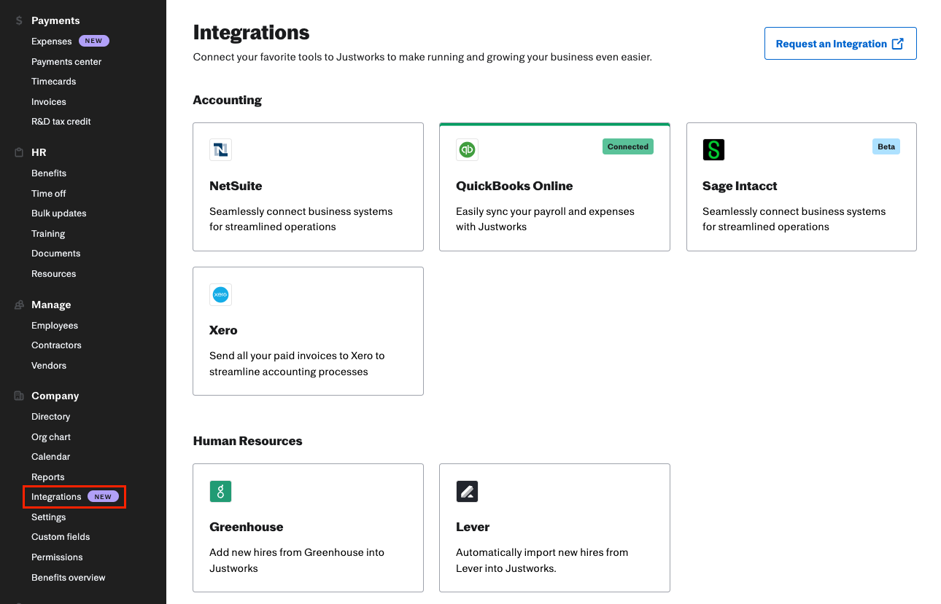Go to Timecards
Viewport: 941px width, 604px height.
(54, 82)
